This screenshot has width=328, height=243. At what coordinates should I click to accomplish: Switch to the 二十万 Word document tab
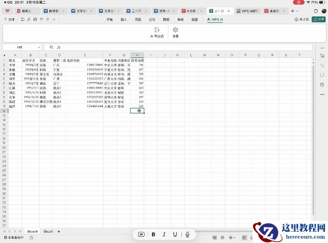(138, 11)
